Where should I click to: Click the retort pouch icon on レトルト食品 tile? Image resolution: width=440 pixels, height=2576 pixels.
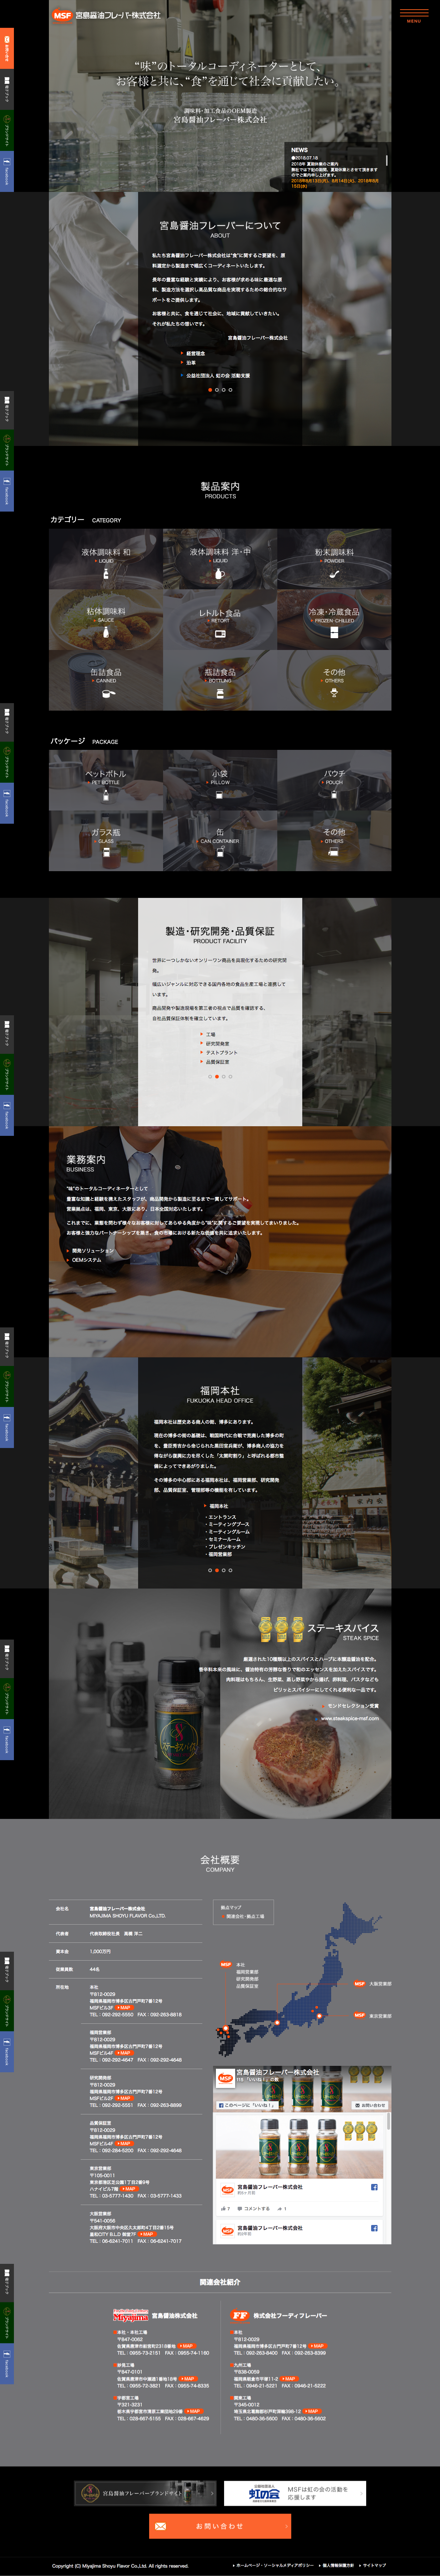tap(220, 634)
